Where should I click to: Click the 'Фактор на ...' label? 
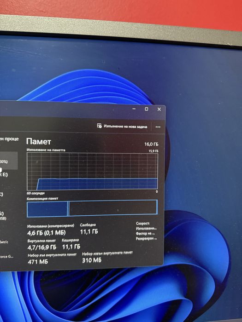(x=145, y=234)
